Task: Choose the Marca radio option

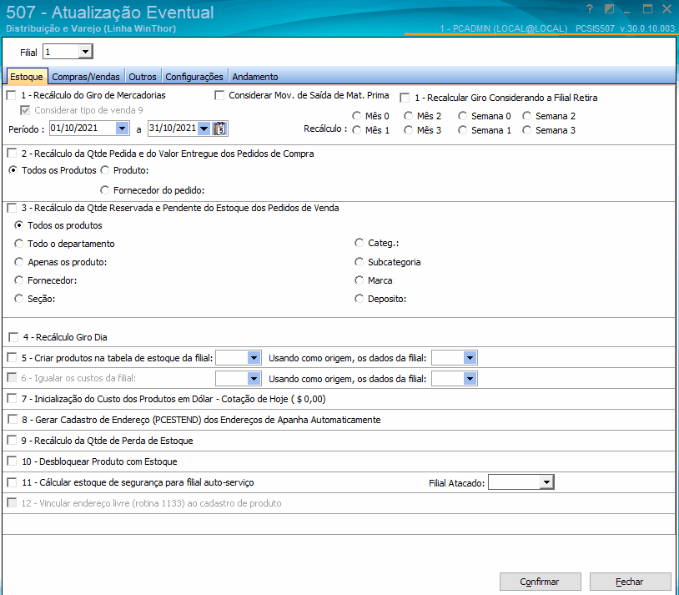Action: pyautogui.click(x=359, y=280)
